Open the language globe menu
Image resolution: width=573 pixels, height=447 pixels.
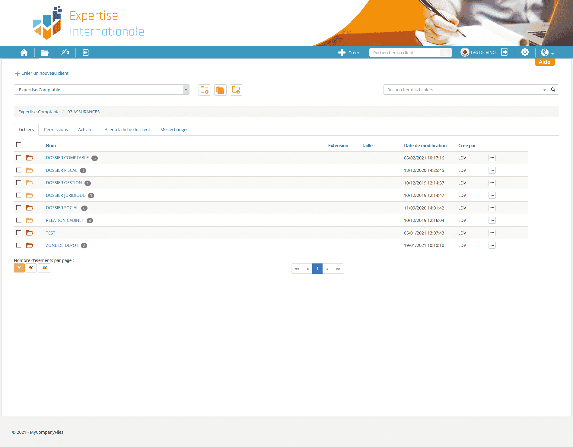pos(547,52)
